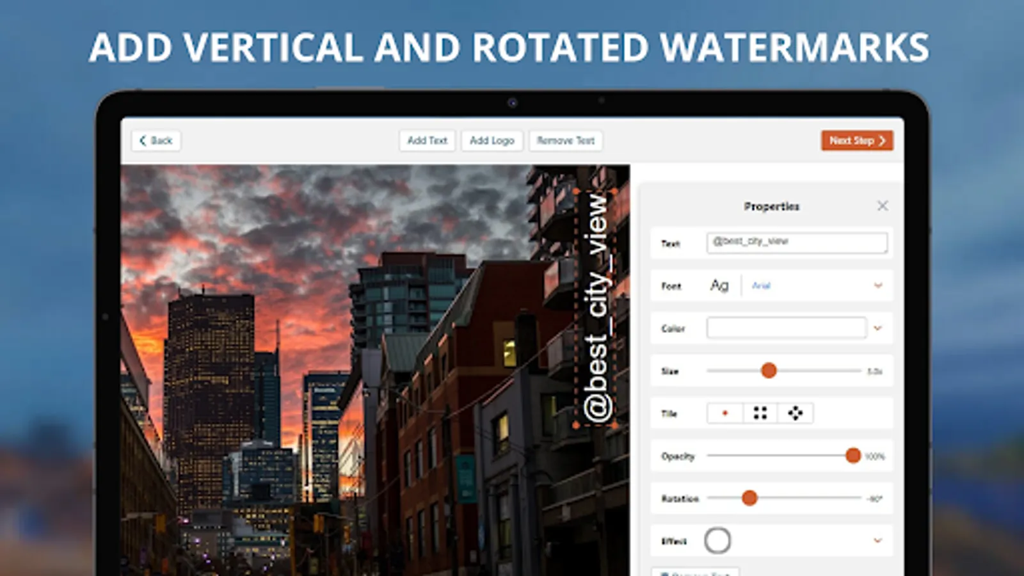Choose Add Logo in top toolbar

point(492,140)
